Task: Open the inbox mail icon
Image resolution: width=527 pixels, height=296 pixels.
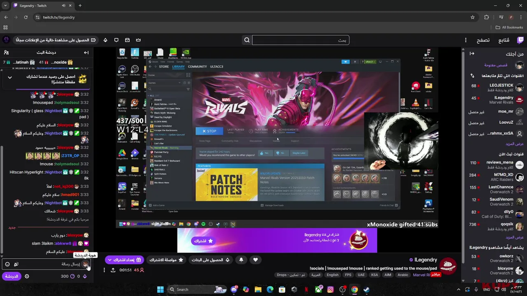Action: [127, 40]
